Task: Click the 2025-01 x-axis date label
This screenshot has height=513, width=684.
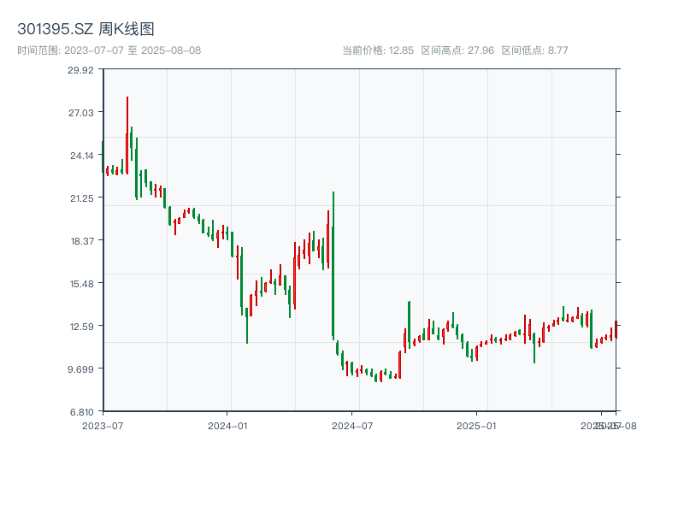Action: (478, 425)
